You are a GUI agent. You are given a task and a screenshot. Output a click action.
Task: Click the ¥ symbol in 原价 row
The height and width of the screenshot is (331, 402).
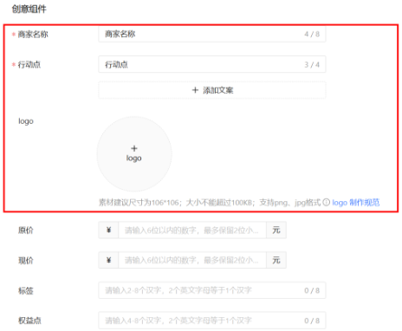(x=108, y=230)
